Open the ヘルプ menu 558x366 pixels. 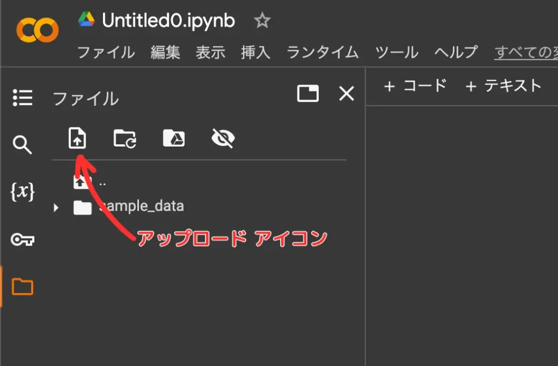click(x=456, y=52)
